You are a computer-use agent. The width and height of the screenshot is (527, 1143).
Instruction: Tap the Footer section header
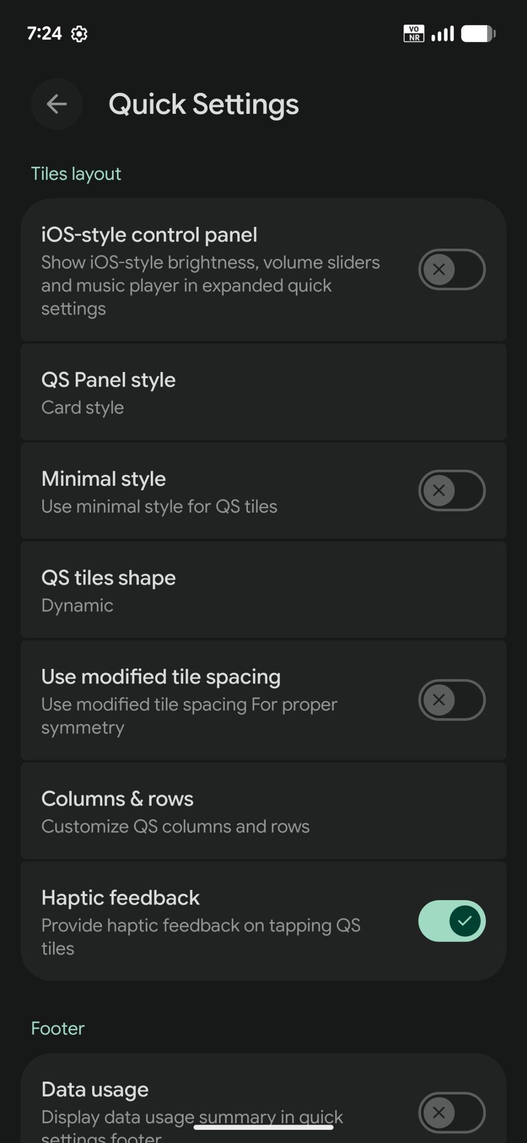[58, 1028]
